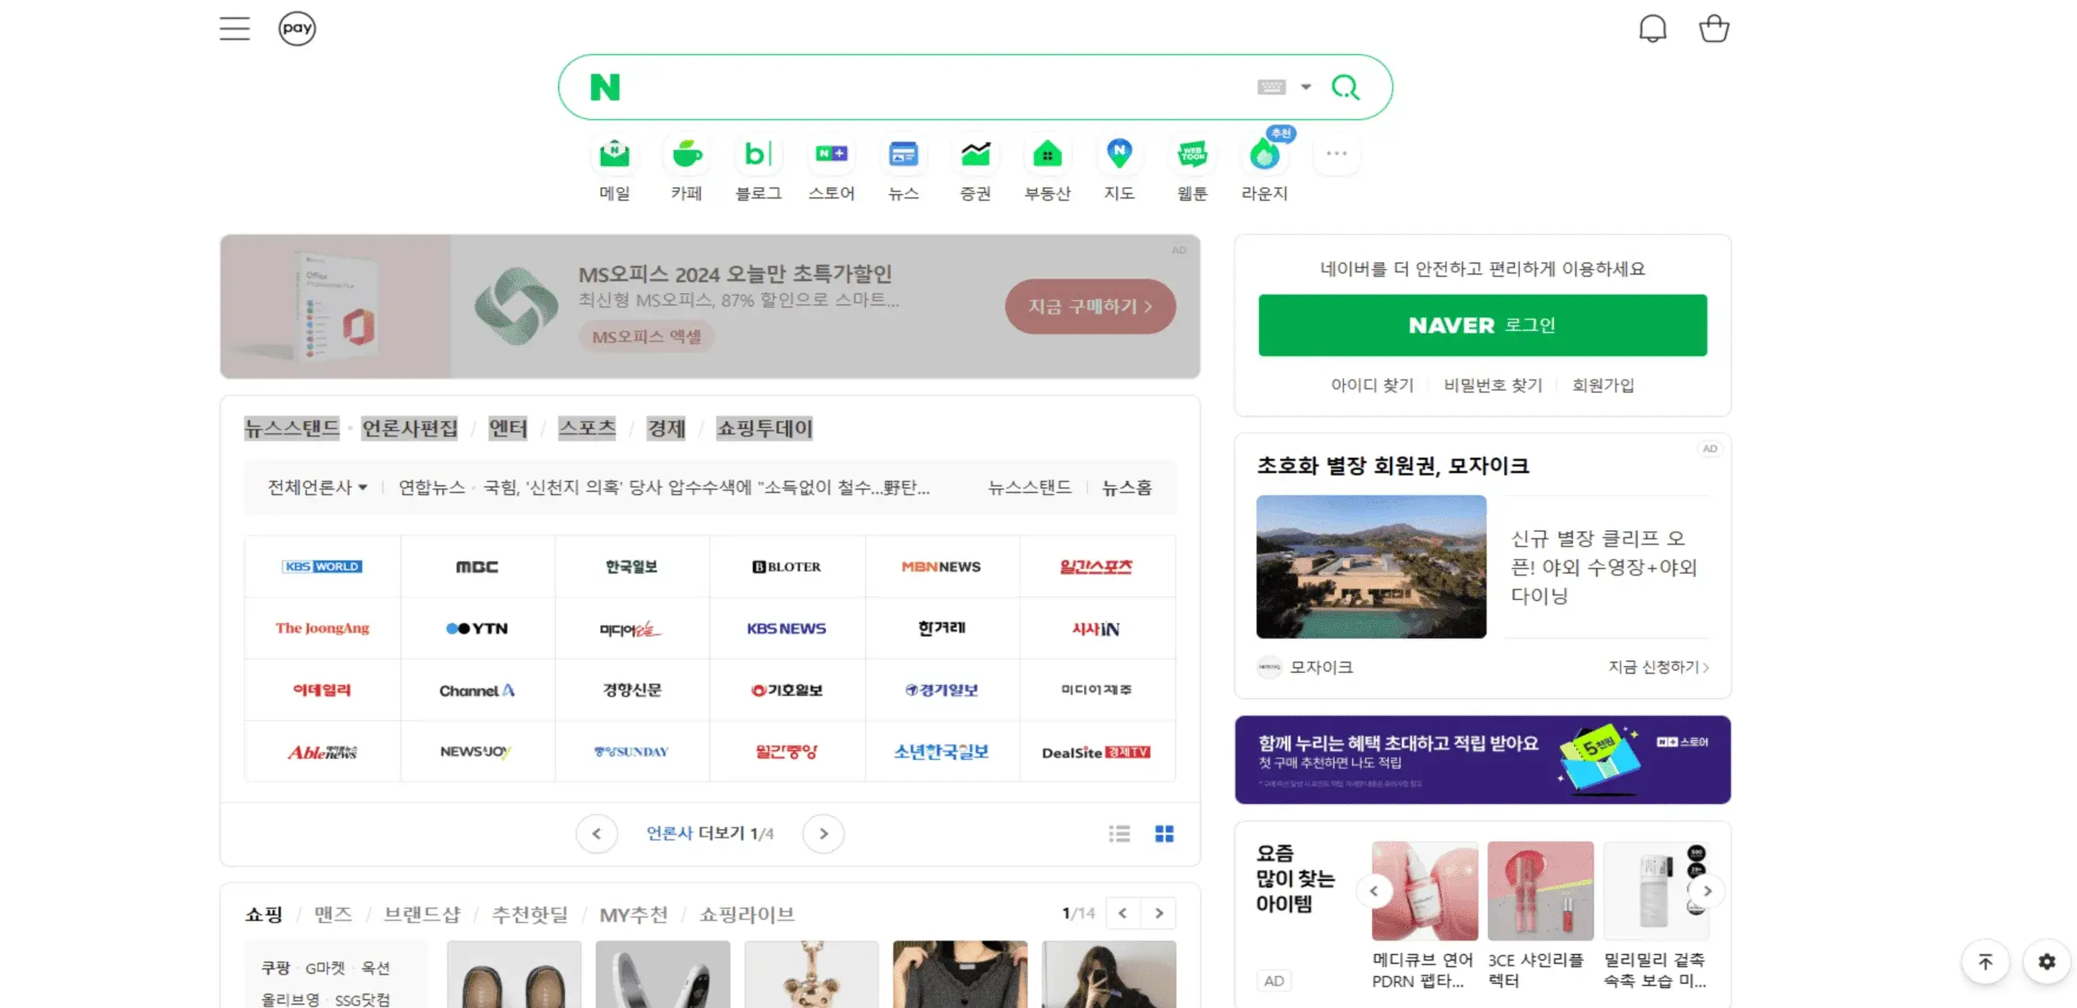Open the 쿠팡 shopping link
Screen dimensions: 2077x1008
pos(275,968)
